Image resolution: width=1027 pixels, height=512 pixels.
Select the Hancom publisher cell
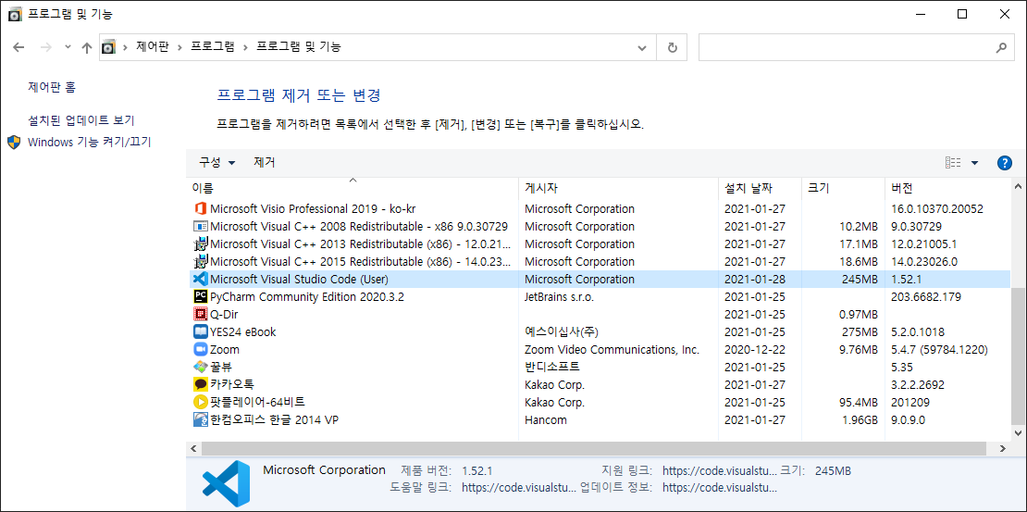[546, 419]
